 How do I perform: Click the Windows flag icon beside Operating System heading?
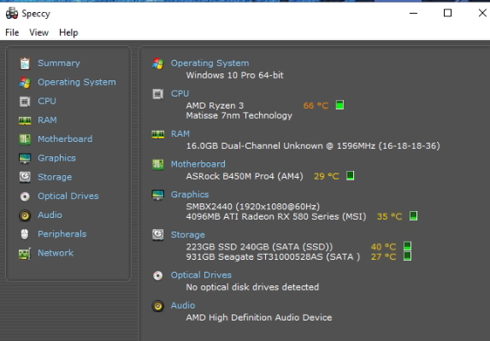pos(158,63)
